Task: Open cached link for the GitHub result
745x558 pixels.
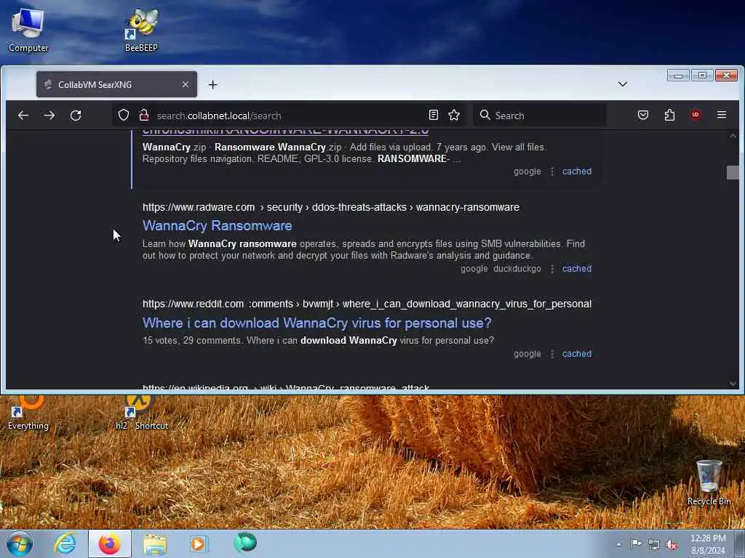Action: point(577,171)
